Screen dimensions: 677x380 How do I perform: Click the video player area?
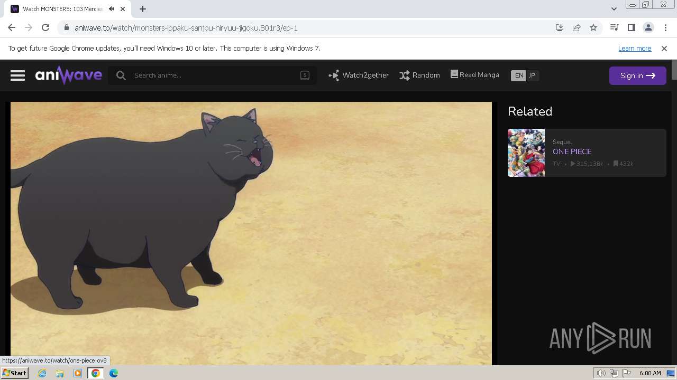[251, 233]
